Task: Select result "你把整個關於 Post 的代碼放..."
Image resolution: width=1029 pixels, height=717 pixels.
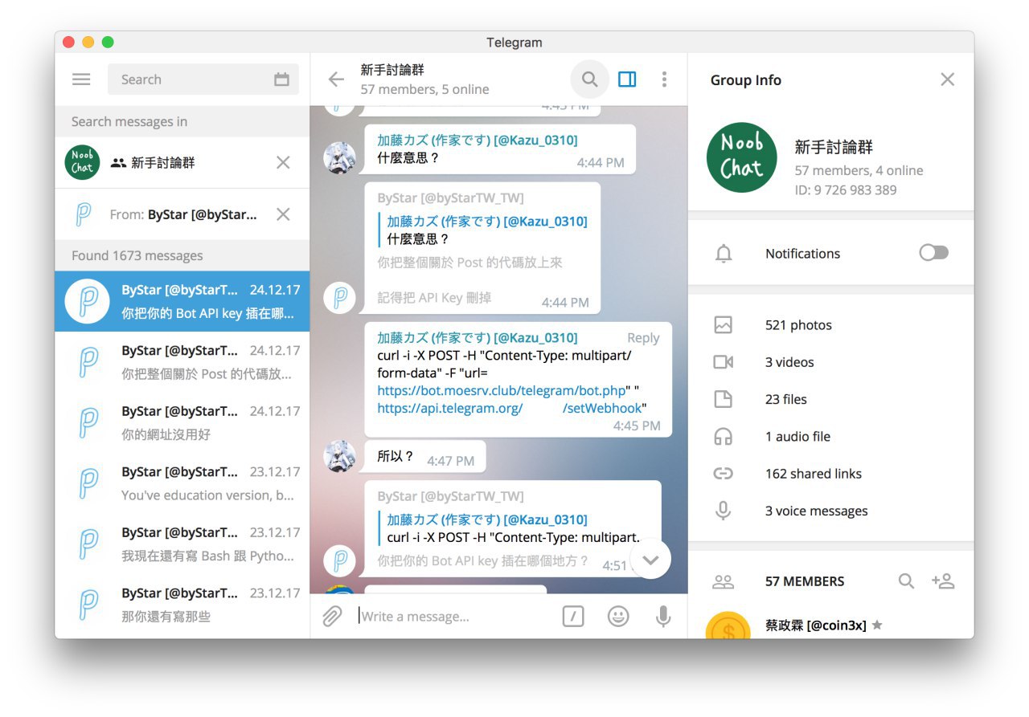Action: click(182, 362)
